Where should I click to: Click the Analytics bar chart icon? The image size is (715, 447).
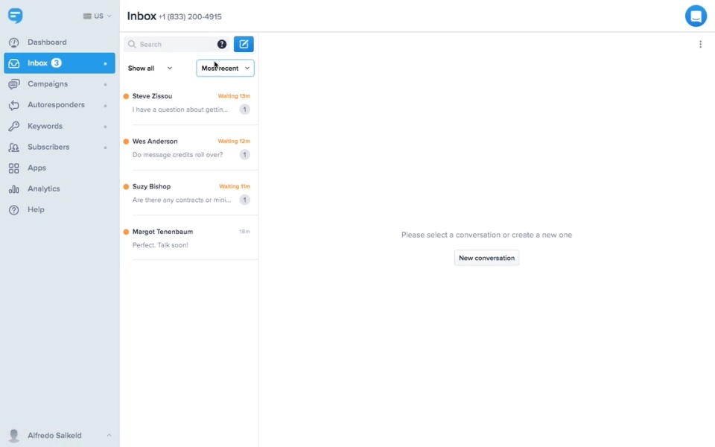coord(14,189)
